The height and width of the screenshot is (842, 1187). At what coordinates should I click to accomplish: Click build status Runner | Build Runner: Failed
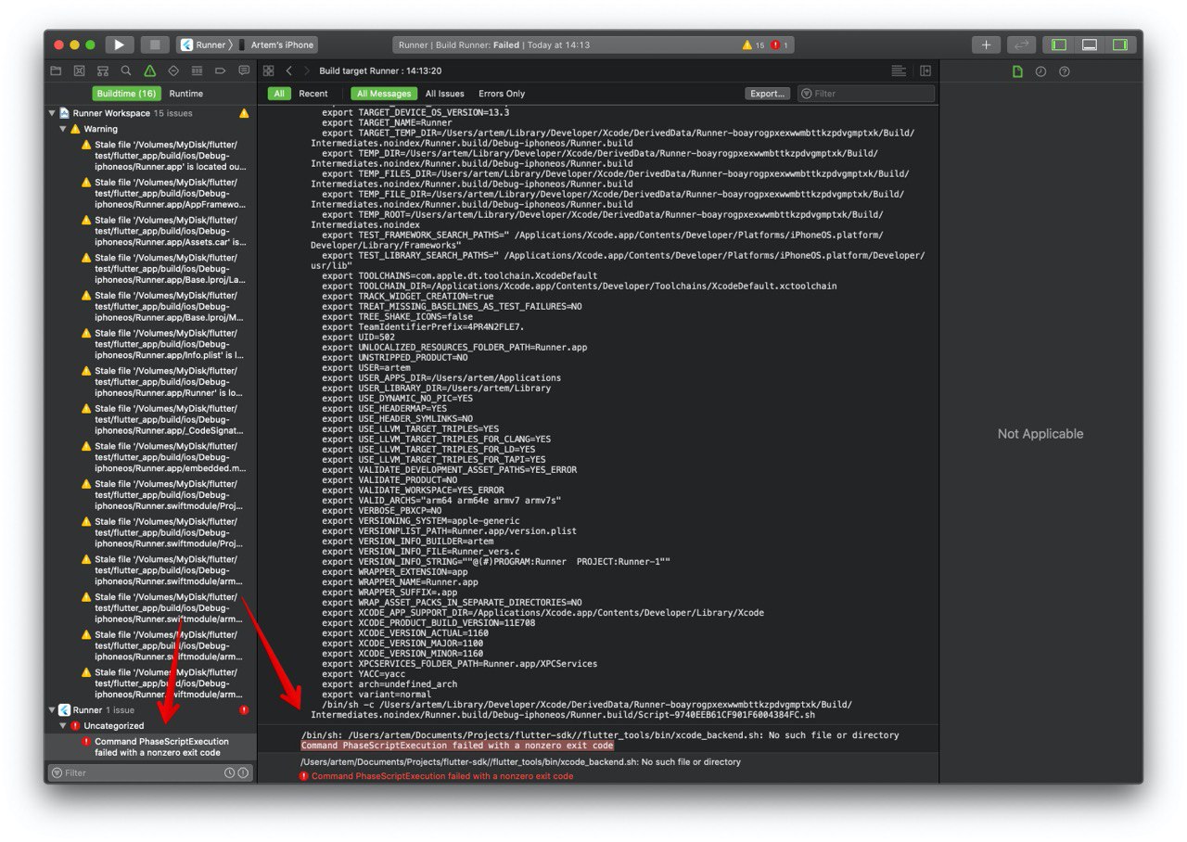(494, 45)
